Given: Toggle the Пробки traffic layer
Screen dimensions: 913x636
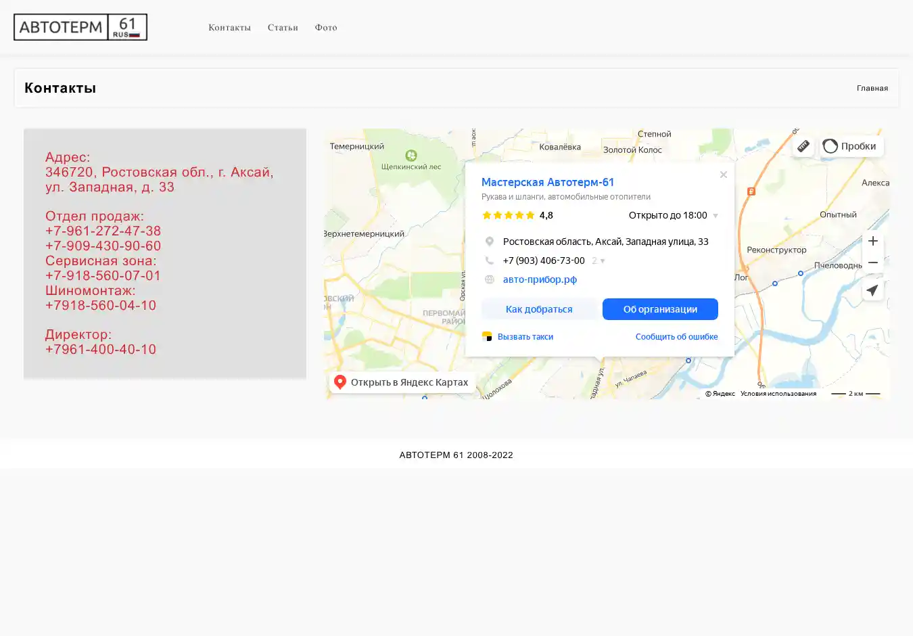Looking at the screenshot, I should pos(851,146).
